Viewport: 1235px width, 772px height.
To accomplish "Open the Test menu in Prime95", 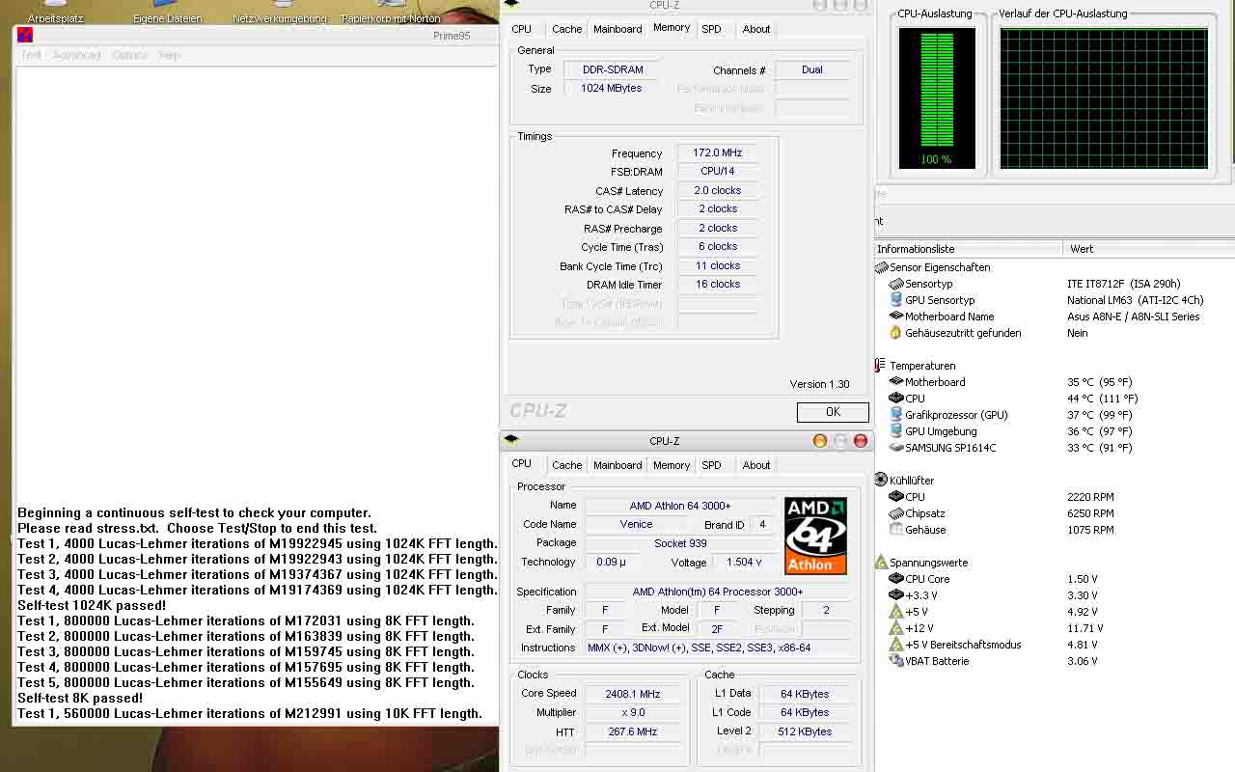I will 32,55.
